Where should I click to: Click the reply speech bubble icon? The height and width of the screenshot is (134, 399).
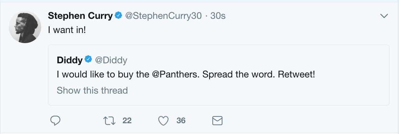pyautogui.click(x=55, y=121)
